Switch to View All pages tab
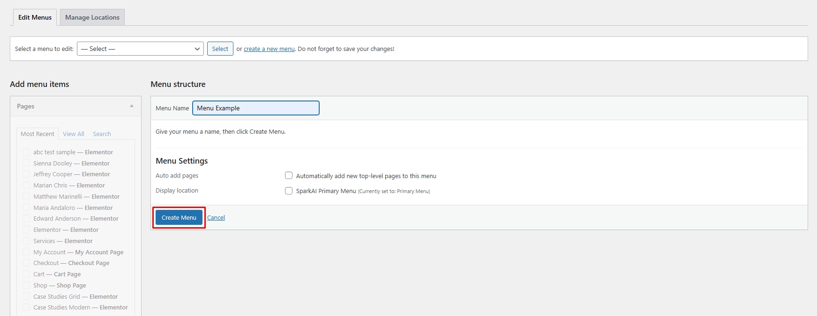Image resolution: width=817 pixels, height=316 pixels. [74, 134]
